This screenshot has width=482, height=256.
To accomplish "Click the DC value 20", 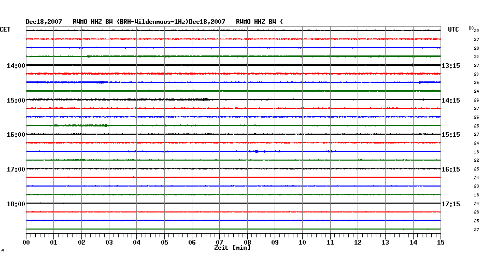I will [x=476, y=75].
